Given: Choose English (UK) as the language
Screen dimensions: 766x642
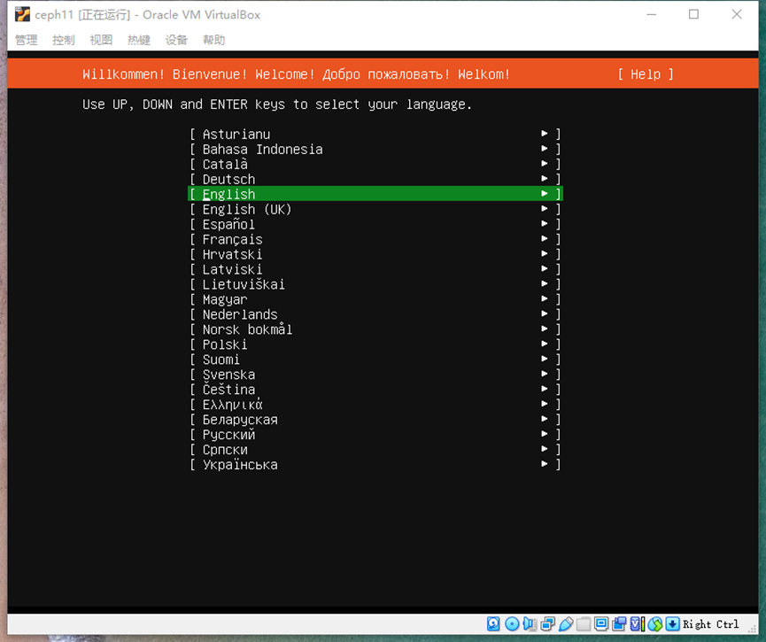Looking at the screenshot, I should click(x=375, y=209).
